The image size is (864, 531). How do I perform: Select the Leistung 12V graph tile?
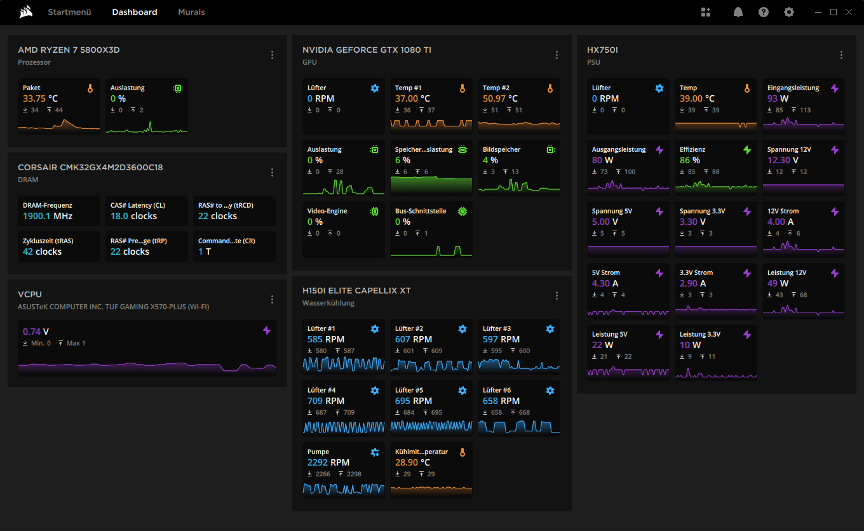[x=804, y=291]
